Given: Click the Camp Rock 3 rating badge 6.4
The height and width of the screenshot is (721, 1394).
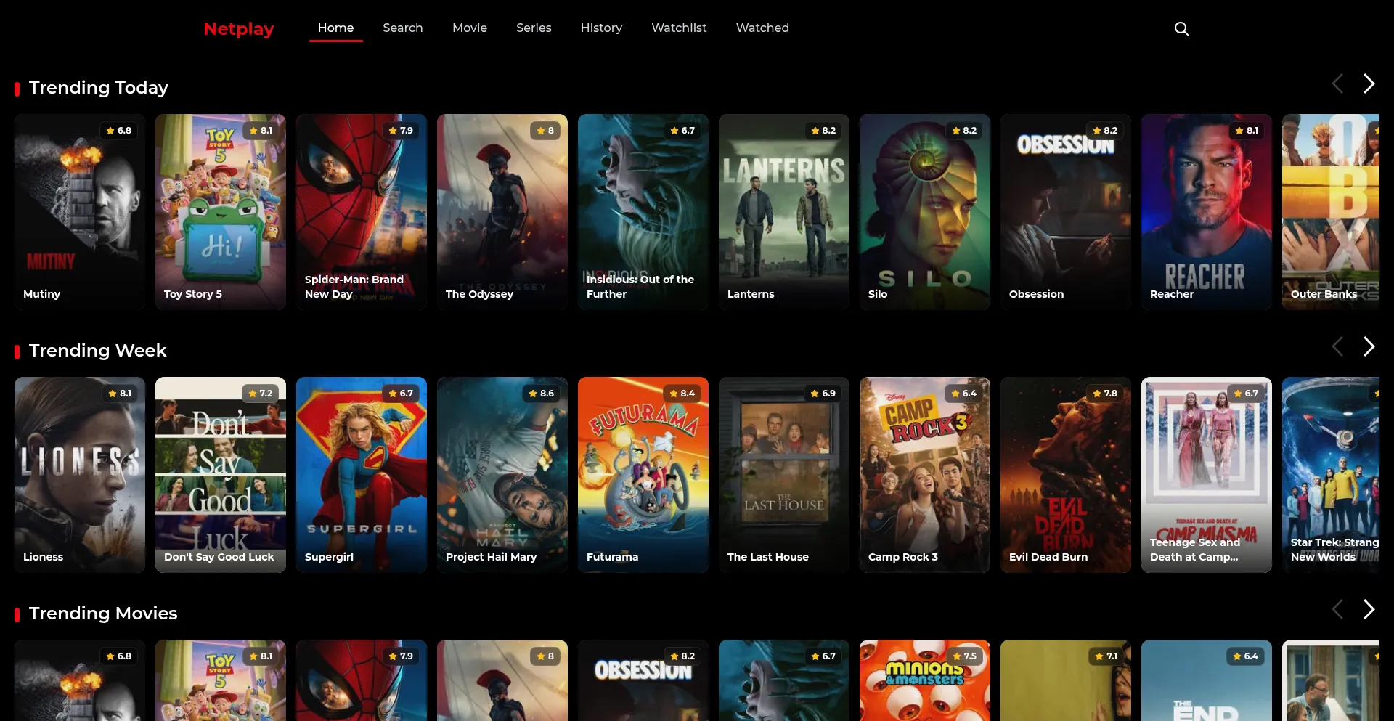Looking at the screenshot, I should coord(964,394).
